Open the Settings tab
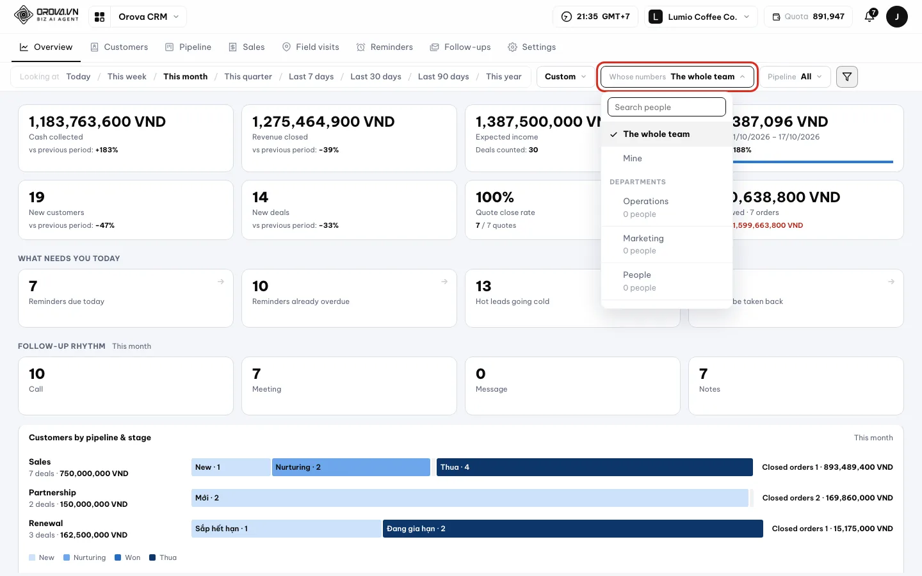This screenshot has height=576, width=922. coord(531,47)
